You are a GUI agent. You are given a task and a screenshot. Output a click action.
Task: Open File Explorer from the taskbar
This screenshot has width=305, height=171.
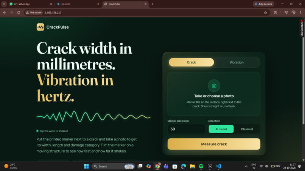pos(192,166)
